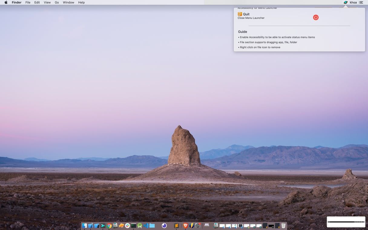Click the Quit app icon next to Quit label
Viewport: 368px width, 230px height.
point(240,14)
